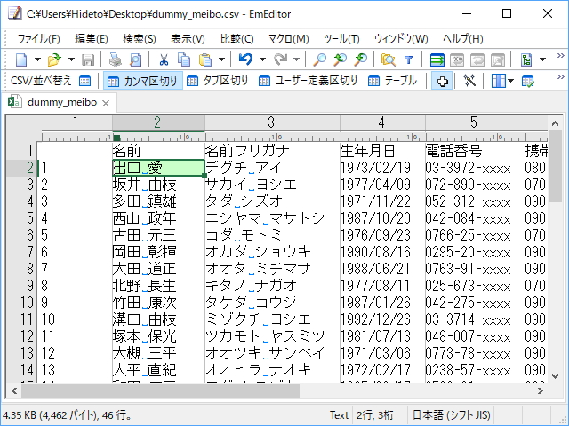Open the ヘルプ(H) menu
Image resolution: width=569 pixels, height=426 pixels.
coord(463,38)
